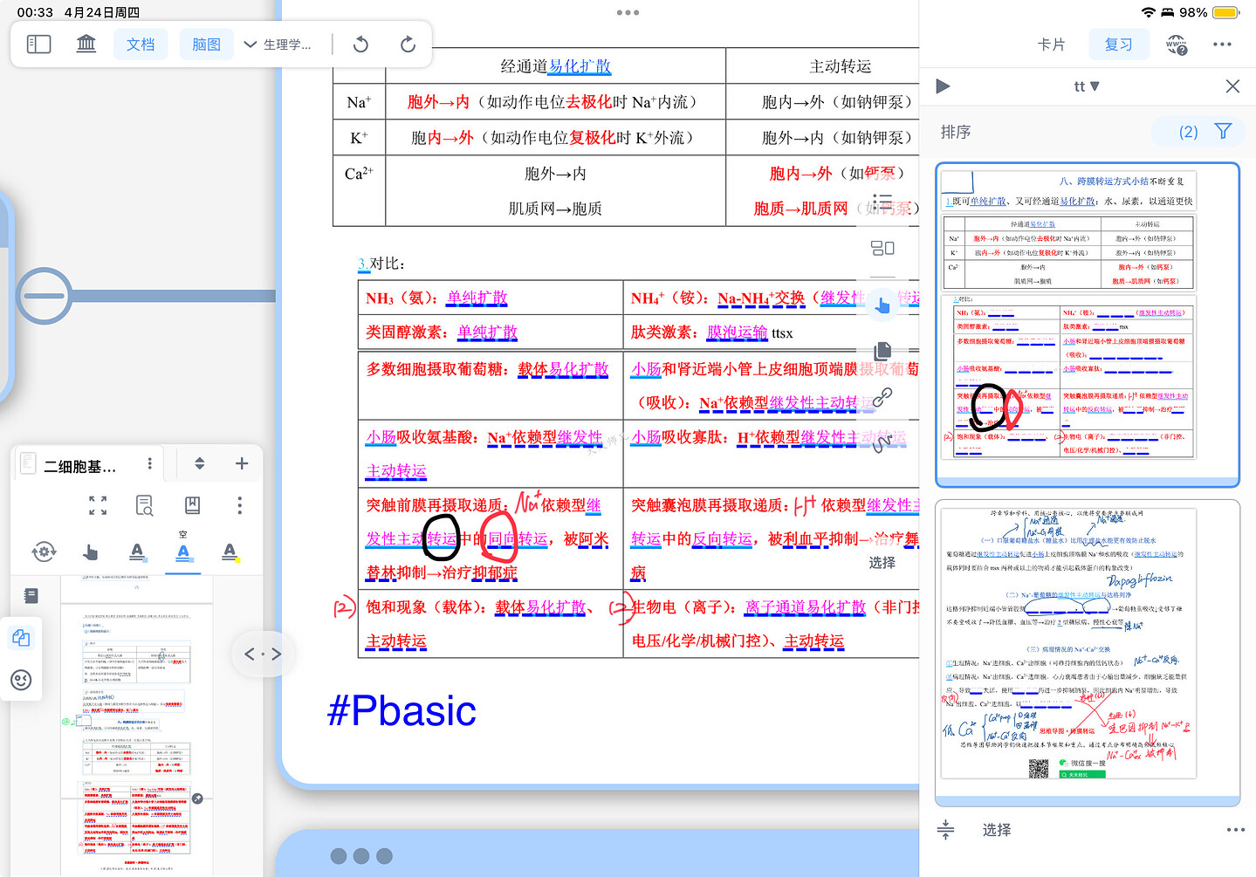Open the library home icon
The height and width of the screenshot is (877, 1256).
click(x=86, y=44)
